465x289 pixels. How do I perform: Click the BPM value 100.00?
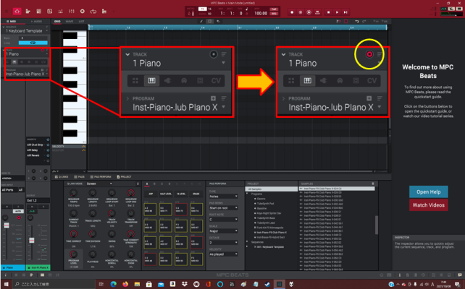click(261, 13)
